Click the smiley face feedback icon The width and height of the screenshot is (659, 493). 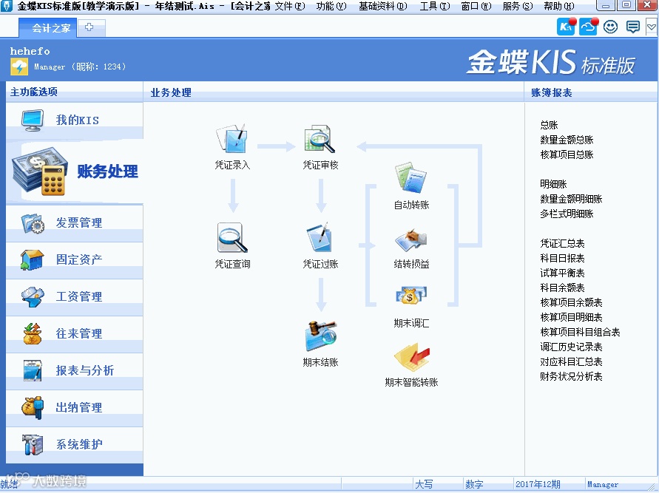610,27
